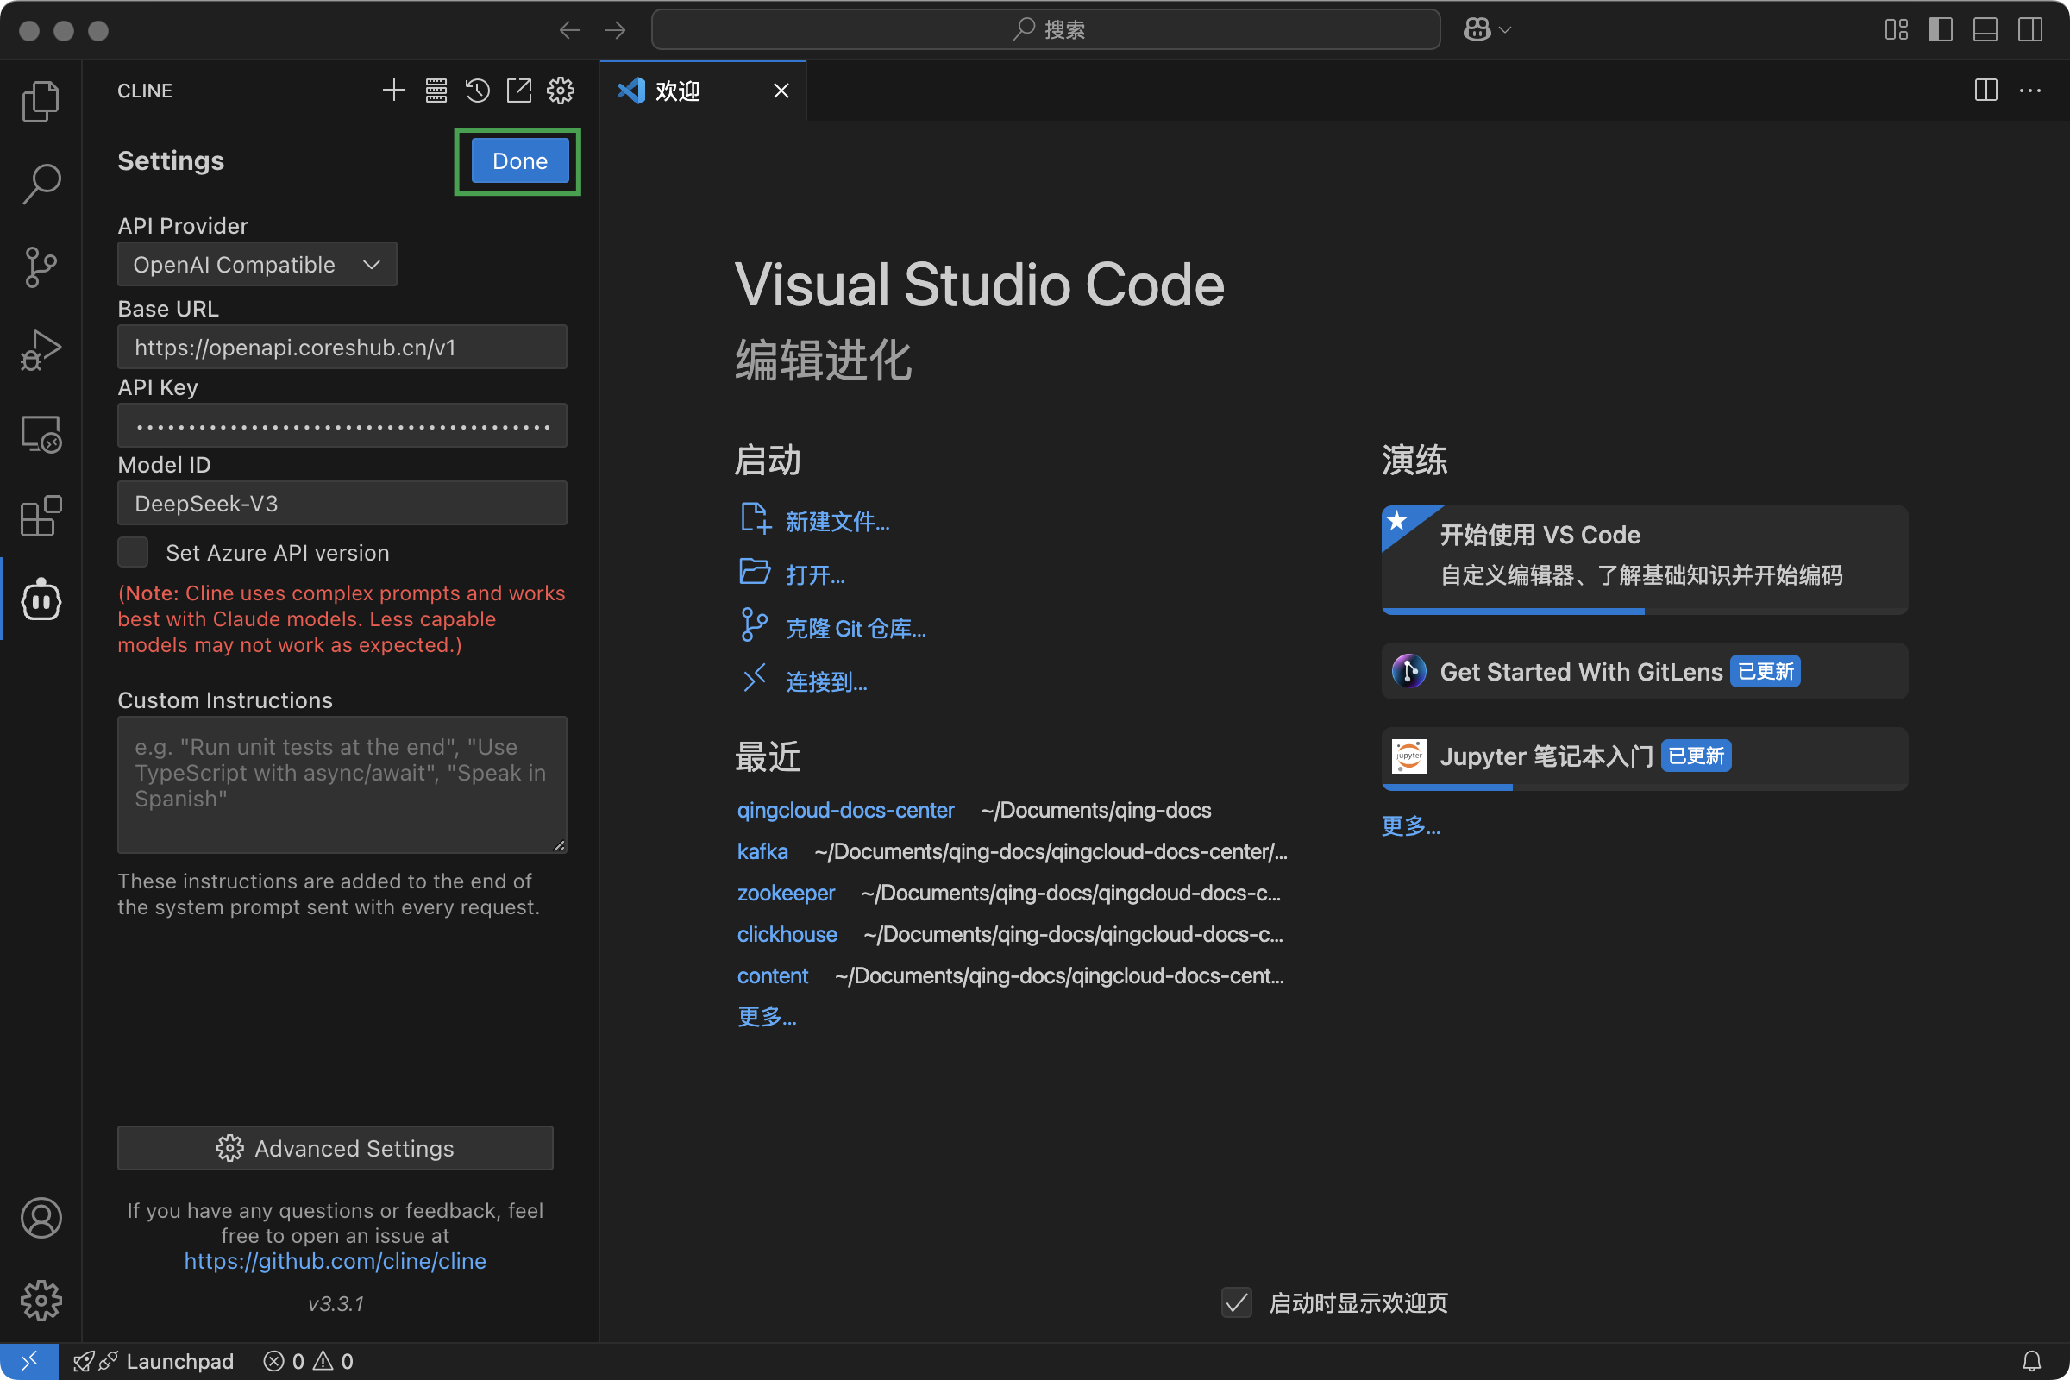This screenshot has width=2070, height=1380.
Task: Click the Cline history icon
Action: 478,90
